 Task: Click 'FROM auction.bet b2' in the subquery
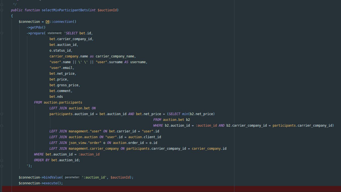click(x=171, y=119)
